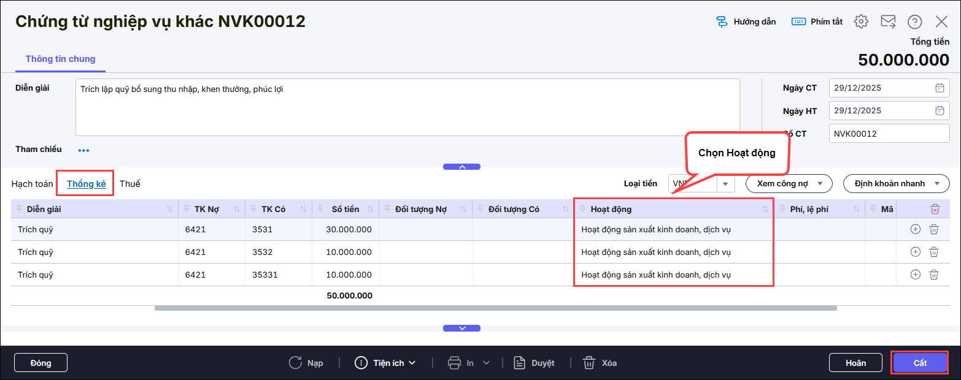
Task: Switch to the Thuế tab
Action: pyautogui.click(x=129, y=184)
